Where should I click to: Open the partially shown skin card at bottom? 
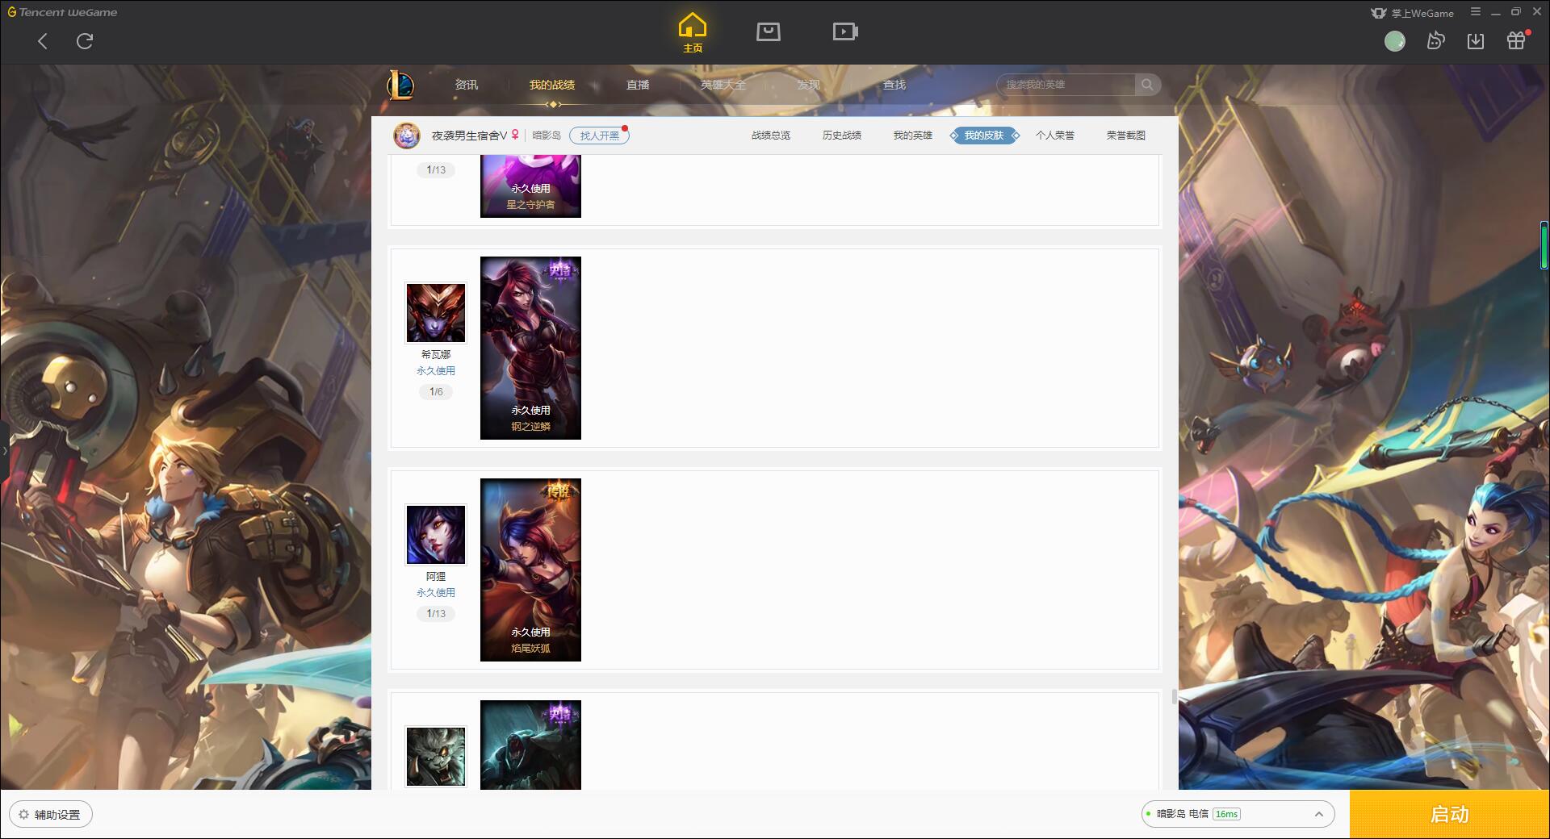pyautogui.click(x=530, y=745)
